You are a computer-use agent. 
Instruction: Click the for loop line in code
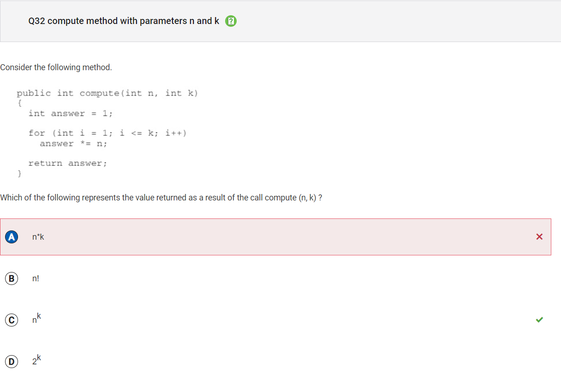[107, 133]
